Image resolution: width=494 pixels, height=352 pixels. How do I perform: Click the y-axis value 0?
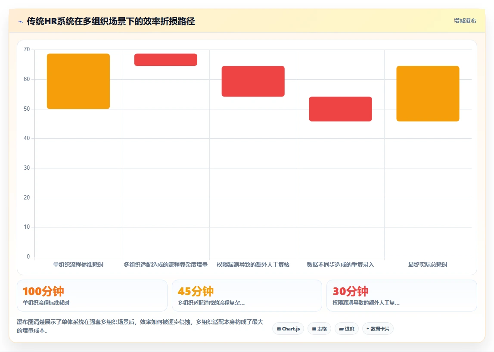(28, 256)
